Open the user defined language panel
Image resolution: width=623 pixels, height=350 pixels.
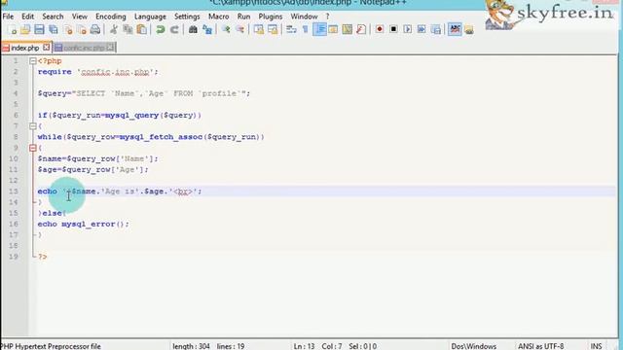pos(333,30)
